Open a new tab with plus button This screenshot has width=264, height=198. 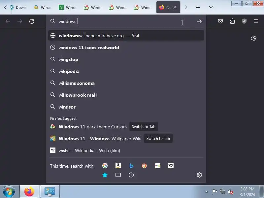coord(198,7)
